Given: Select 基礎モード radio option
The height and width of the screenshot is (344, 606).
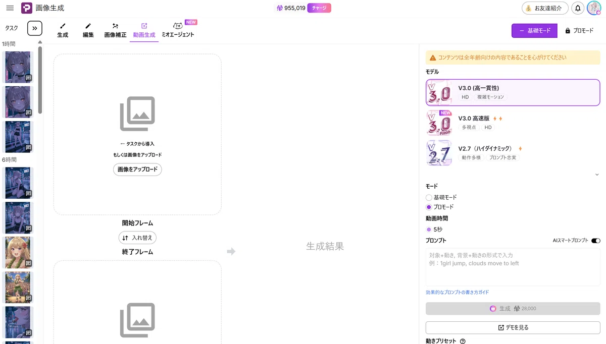Looking at the screenshot, I should point(429,198).
